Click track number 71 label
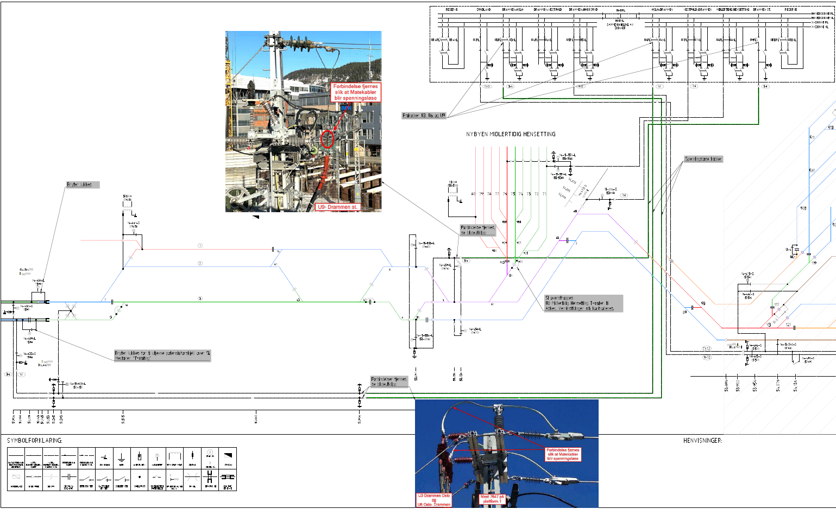836x515 pixels. (x=544, y=194)
